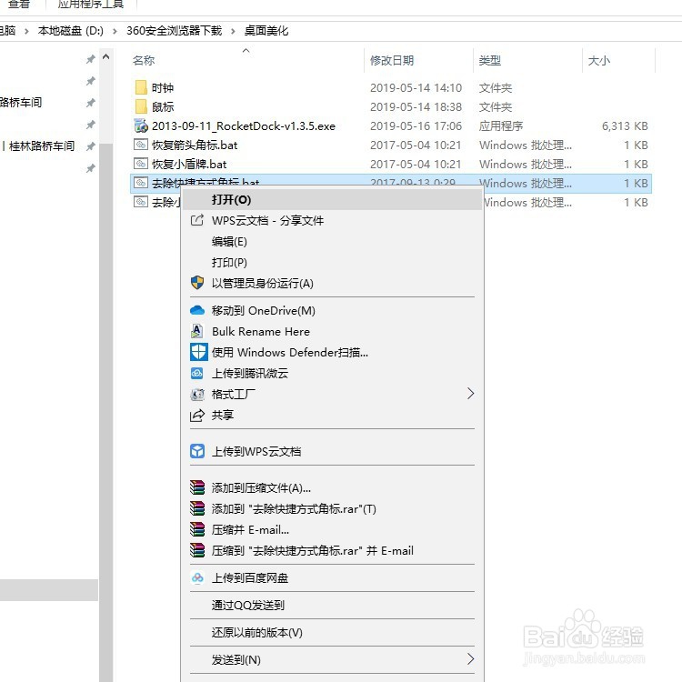The width and height of the screenshot is (682, 682).
Task: Choose 添加到压缩文件(A)...
Action: [332, 487]
